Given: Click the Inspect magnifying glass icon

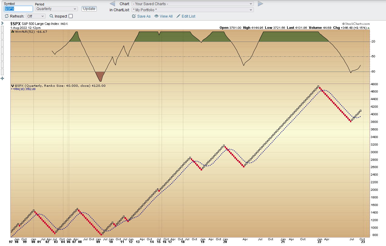Looking at the screenshot, I should pos(51,16).
